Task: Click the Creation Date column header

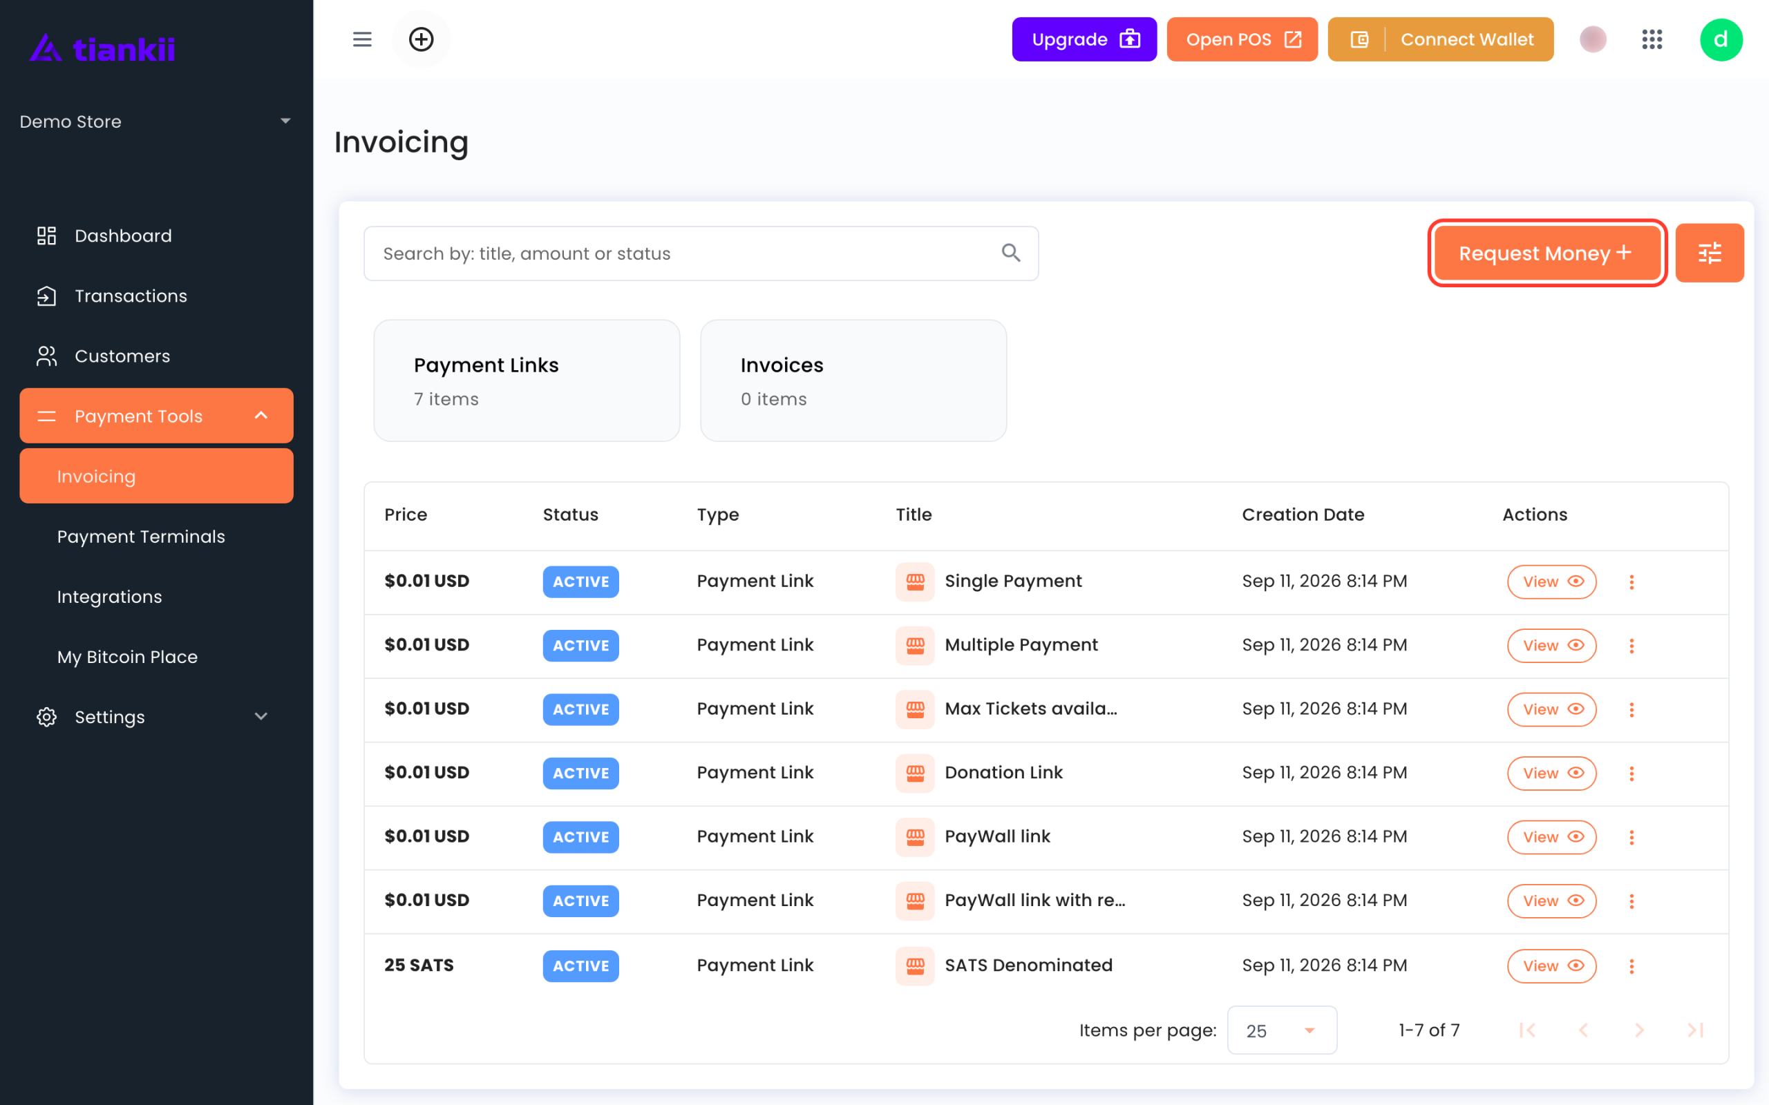Action: [1303, 515]
